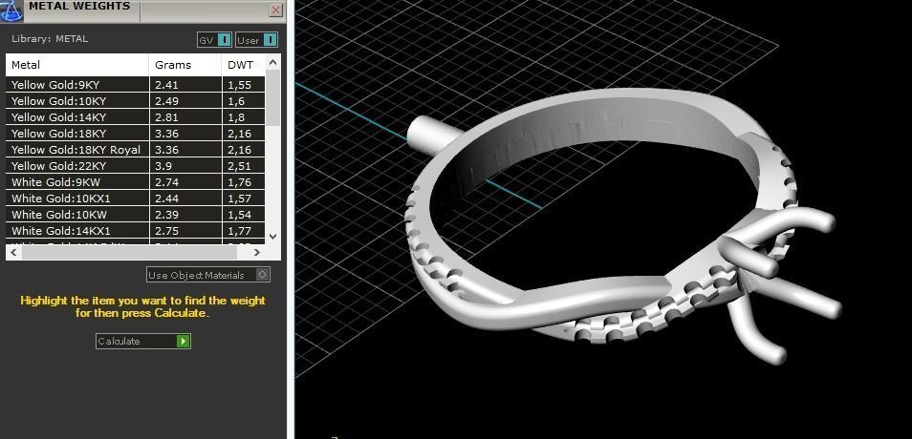Click the vertical scrollbar up arrow
This screenshot has height=439, width=912.
tap(273, 61)
